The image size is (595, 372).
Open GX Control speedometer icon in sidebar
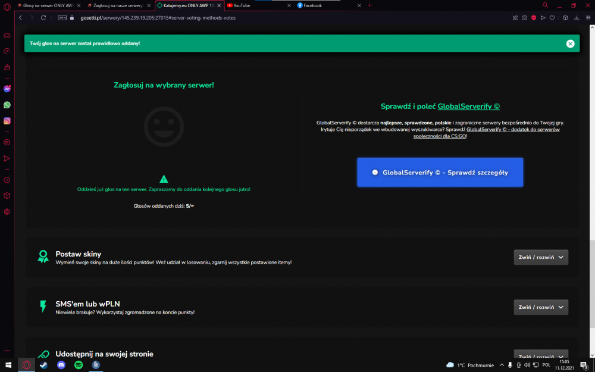point(7,51)
